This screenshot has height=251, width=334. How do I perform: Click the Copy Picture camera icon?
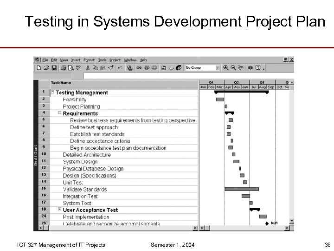coord(250,68)
